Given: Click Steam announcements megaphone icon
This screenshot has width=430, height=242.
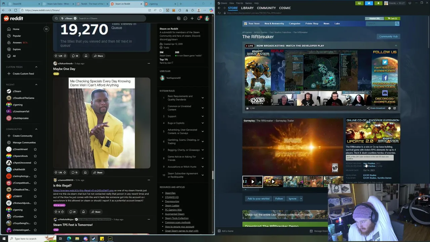Looking at the screenshot, I should click(369, 3).
